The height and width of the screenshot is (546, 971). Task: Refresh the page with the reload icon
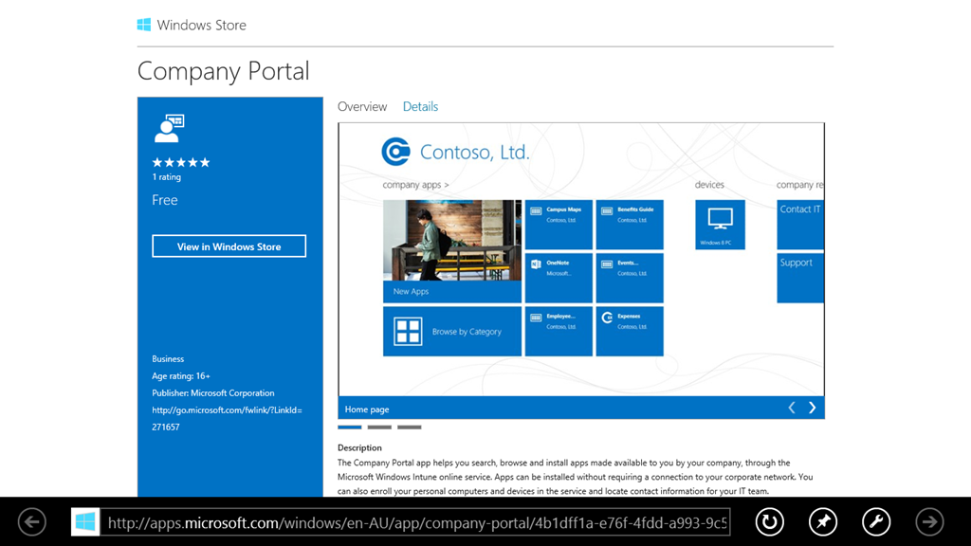tap(770, 521)
